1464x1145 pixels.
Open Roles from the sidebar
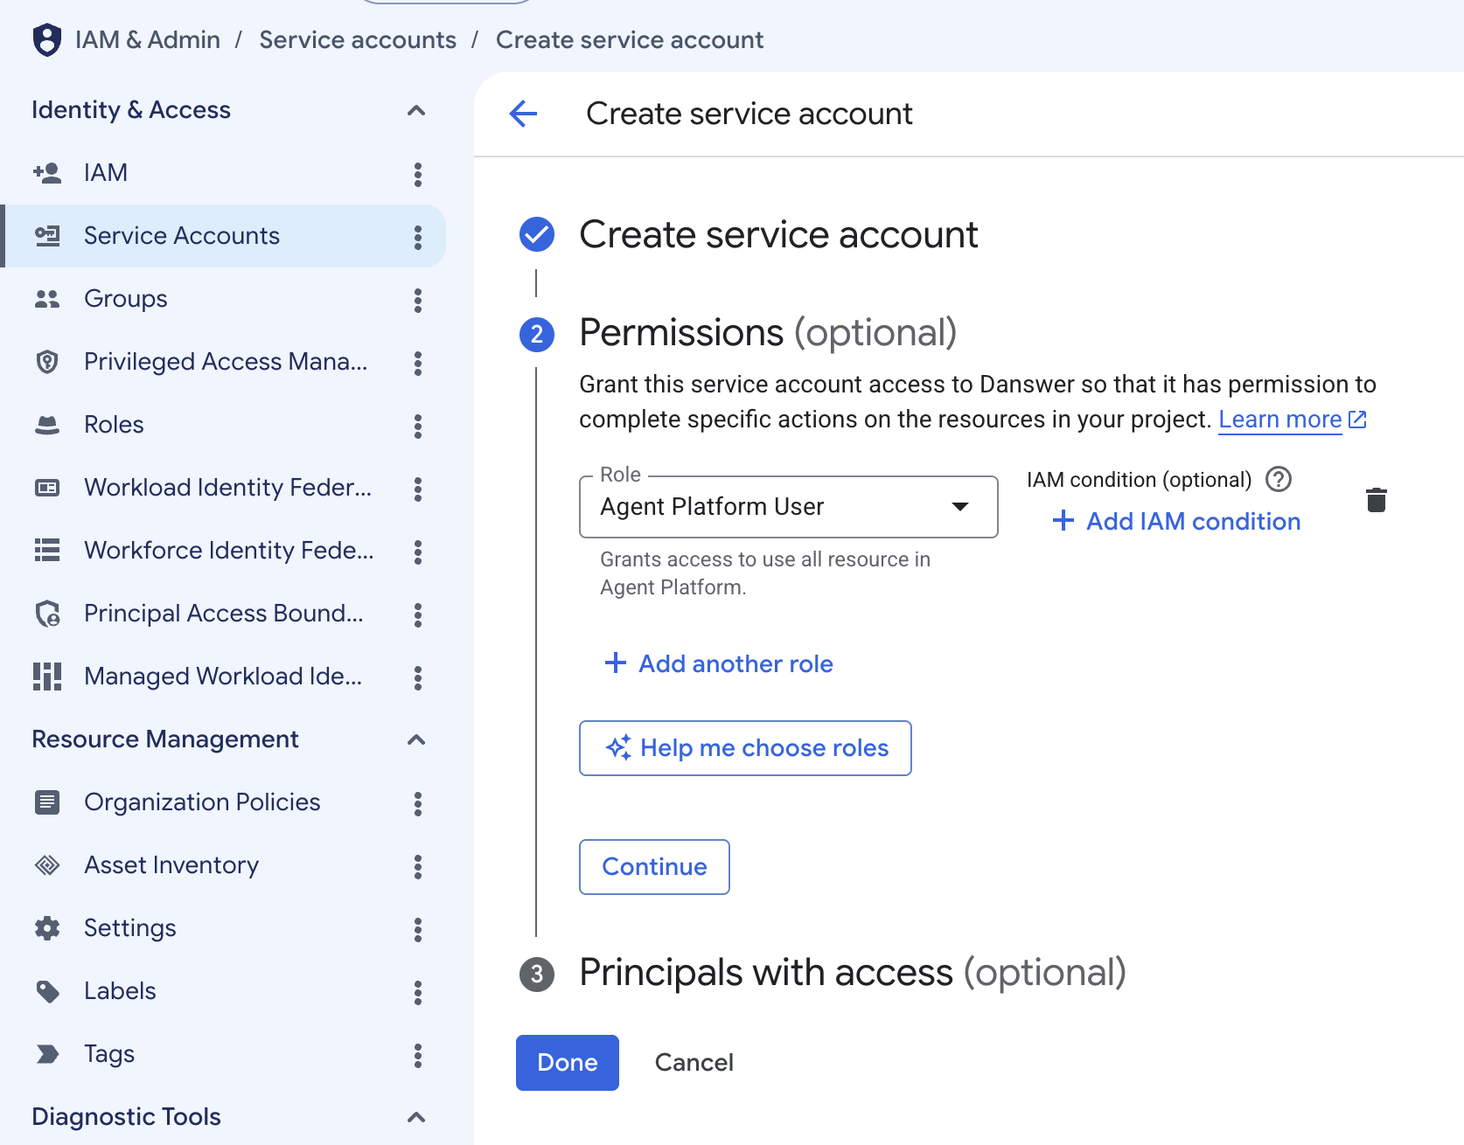224,425
